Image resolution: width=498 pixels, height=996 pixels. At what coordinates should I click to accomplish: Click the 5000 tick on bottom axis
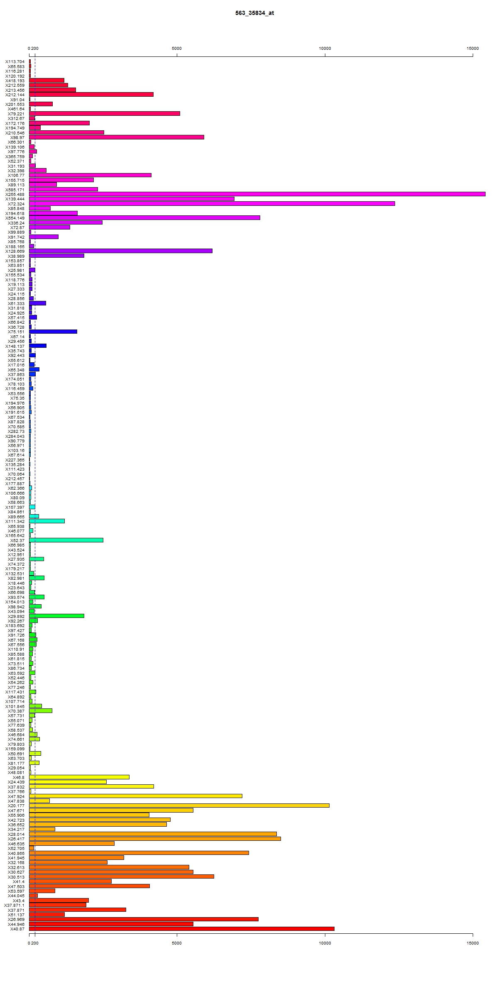pyautogui.click(x=177, y=943)
